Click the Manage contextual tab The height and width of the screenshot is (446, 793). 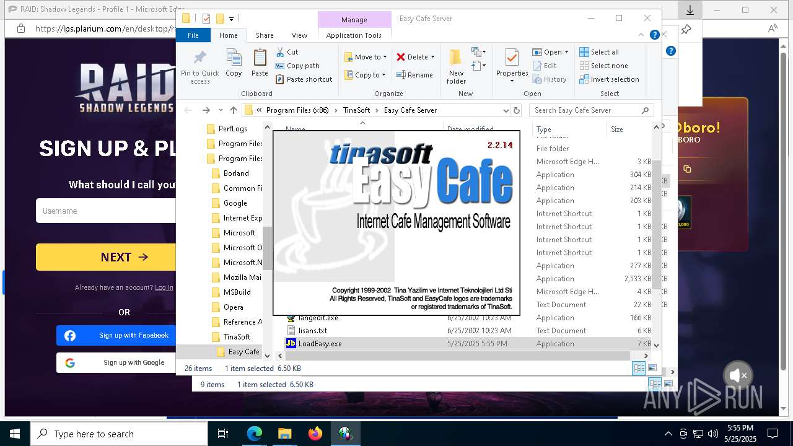[354, 19]
